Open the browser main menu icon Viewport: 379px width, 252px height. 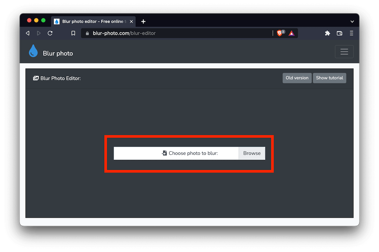coord(352,33)
